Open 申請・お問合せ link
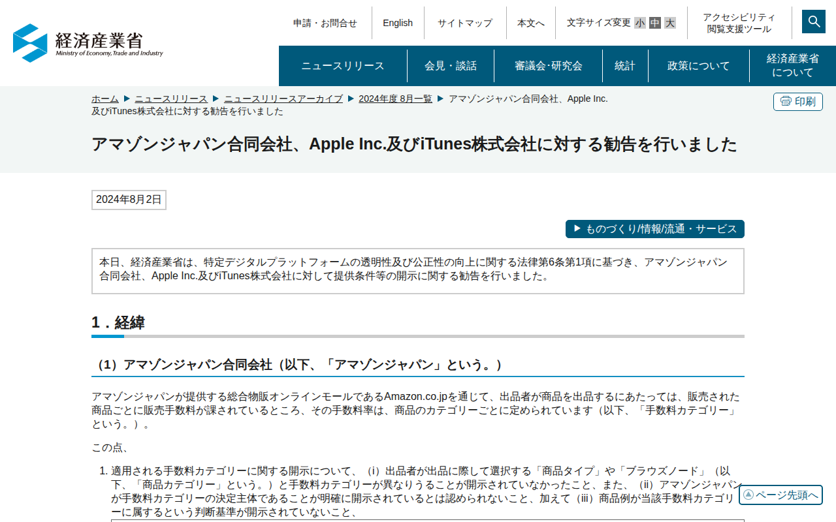 tap(325, 23)
